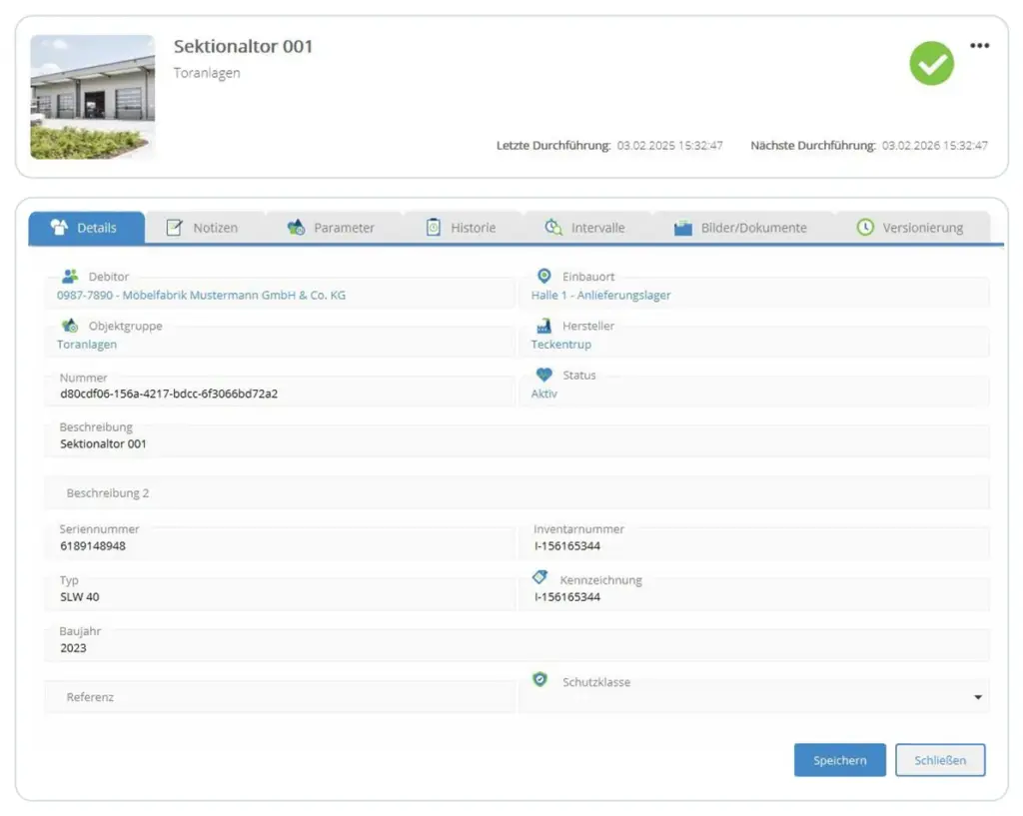Click the Debitor people icon
Screen dimensions: 1023x816
tap(70, 277)
